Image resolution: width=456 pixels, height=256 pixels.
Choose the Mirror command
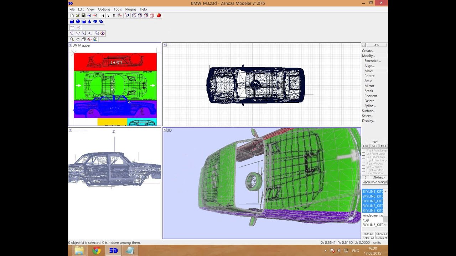[369, 86]
